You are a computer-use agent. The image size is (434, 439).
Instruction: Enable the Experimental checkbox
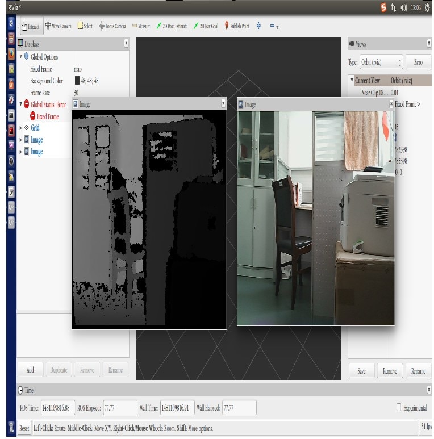pos(399,408)
